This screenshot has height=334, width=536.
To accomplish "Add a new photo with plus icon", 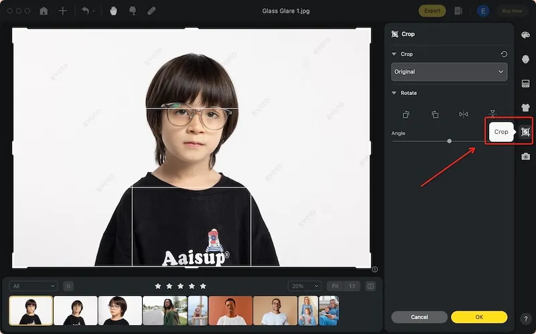I will pos(62,11).
